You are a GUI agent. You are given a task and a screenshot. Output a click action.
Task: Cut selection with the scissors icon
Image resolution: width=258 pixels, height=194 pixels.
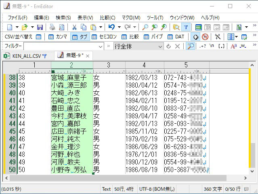74,27
